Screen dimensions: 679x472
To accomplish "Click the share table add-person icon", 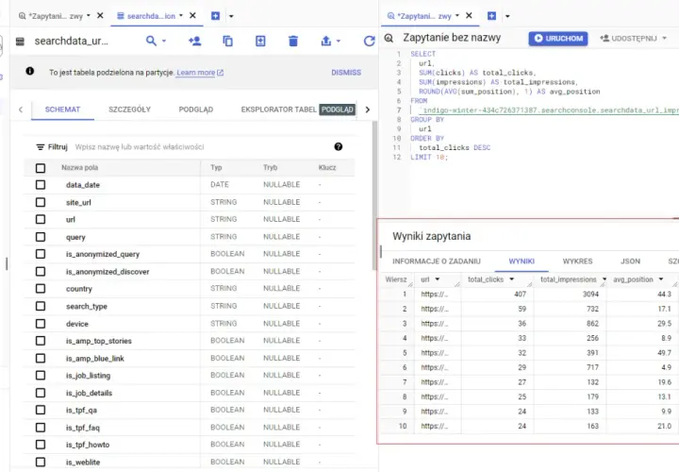I will (195, 41).
